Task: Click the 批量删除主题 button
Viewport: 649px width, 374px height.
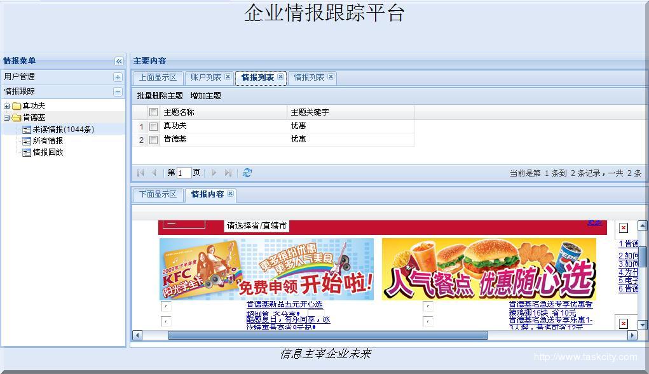Action: [160, 96]
